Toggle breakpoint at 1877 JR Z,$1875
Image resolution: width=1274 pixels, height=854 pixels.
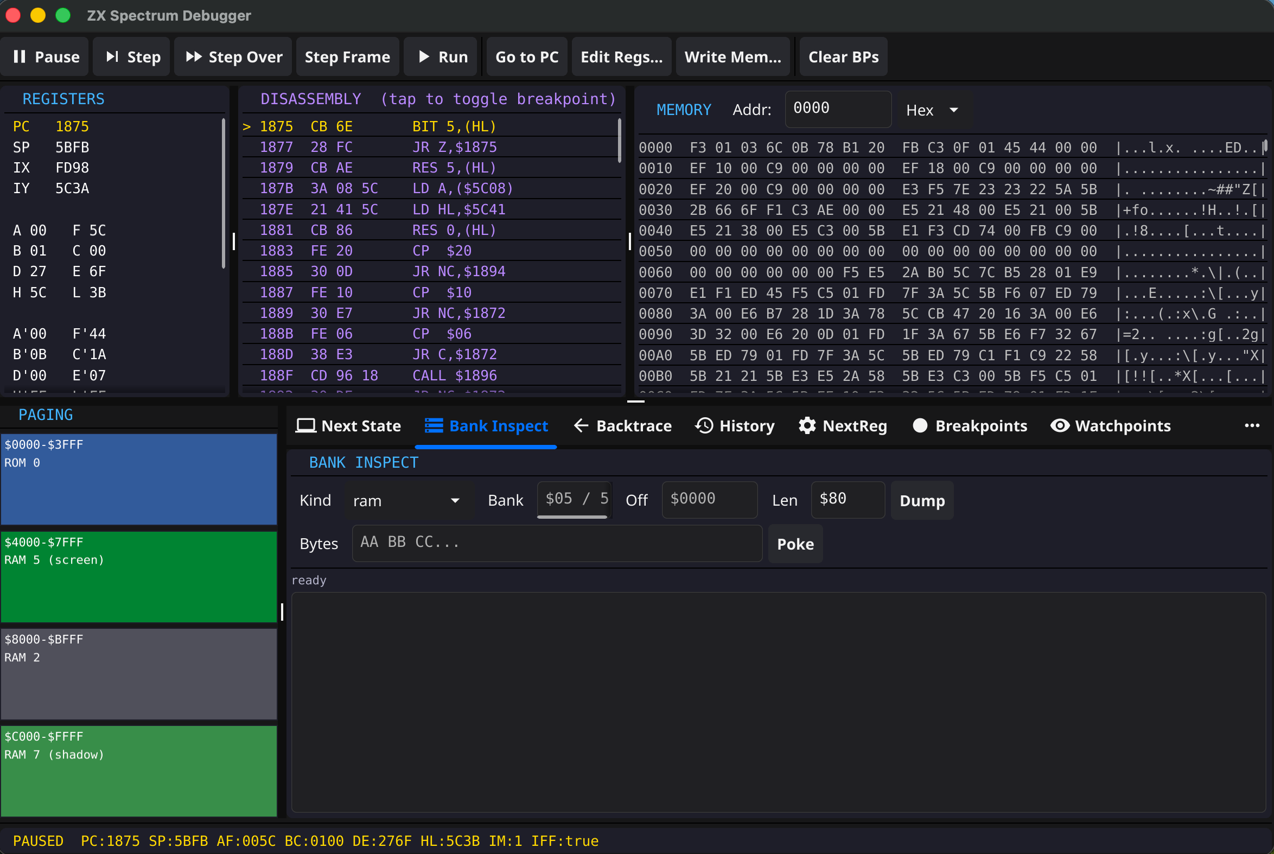point(431,147)
